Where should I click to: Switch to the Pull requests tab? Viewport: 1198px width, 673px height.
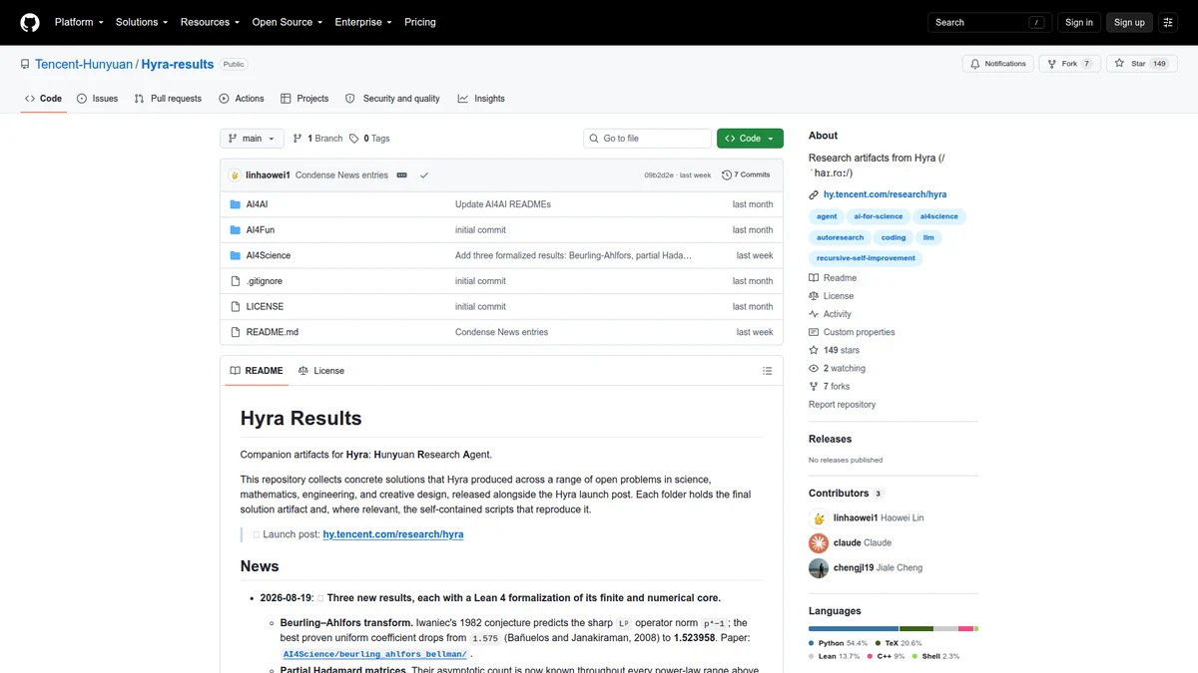pos(168,99)
